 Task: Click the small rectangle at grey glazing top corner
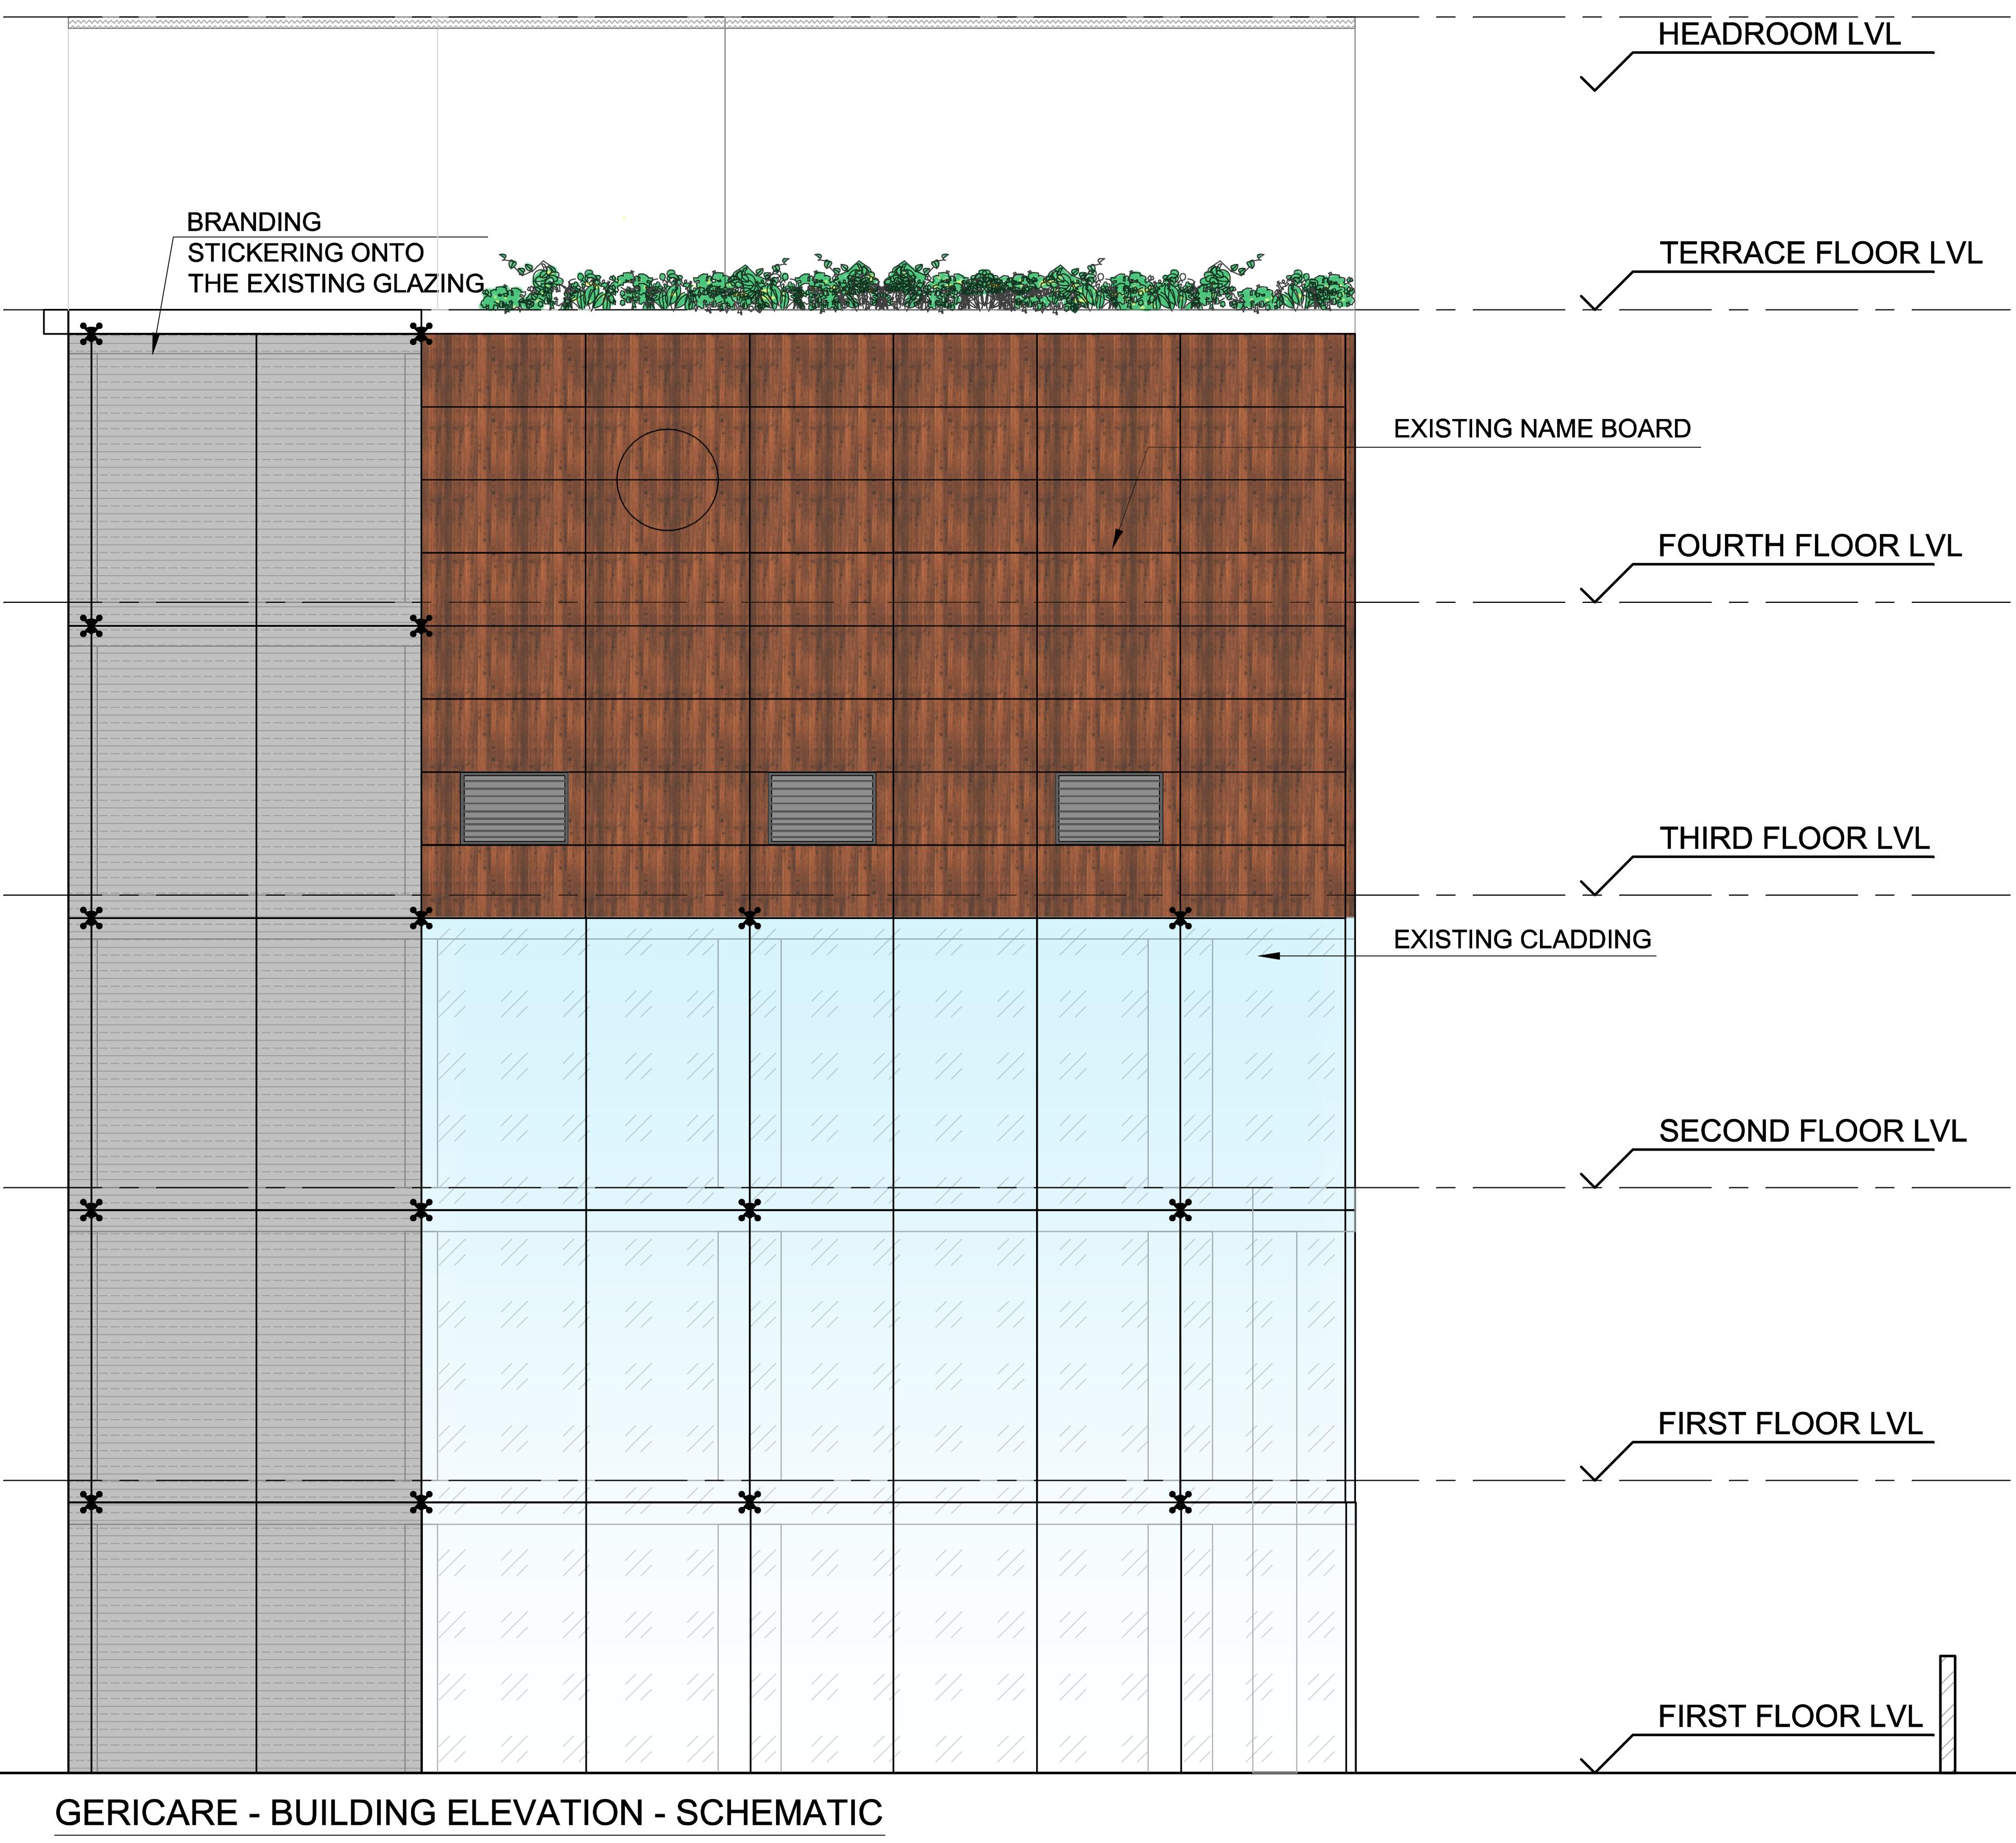[x=55, y=322]
